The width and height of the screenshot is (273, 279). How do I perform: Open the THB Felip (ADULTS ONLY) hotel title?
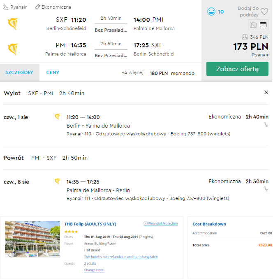pos(90,224)
